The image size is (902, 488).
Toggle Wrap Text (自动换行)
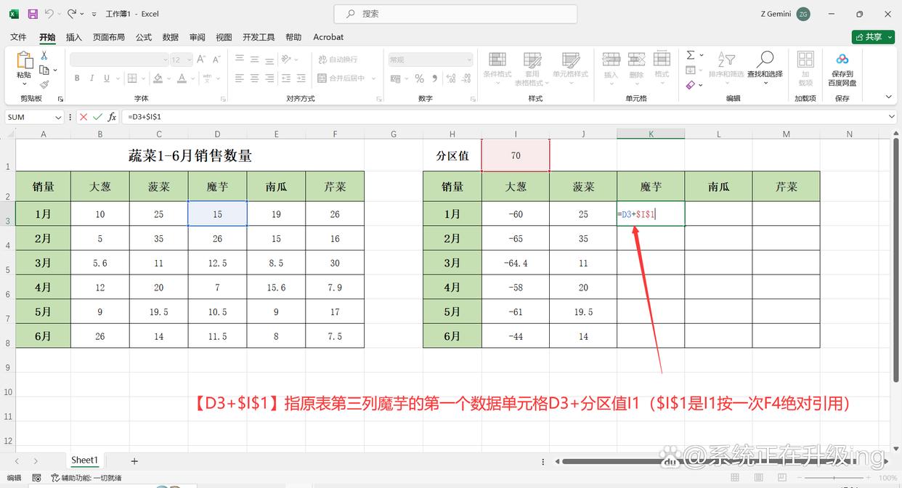click(337, 60)
